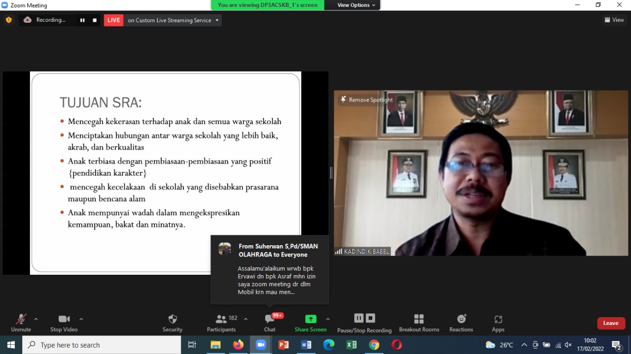Image resolution: width=631 pixels, height=354 pixels.
Task: Click the green Share Screen icon
Action: tap(311, 319)
